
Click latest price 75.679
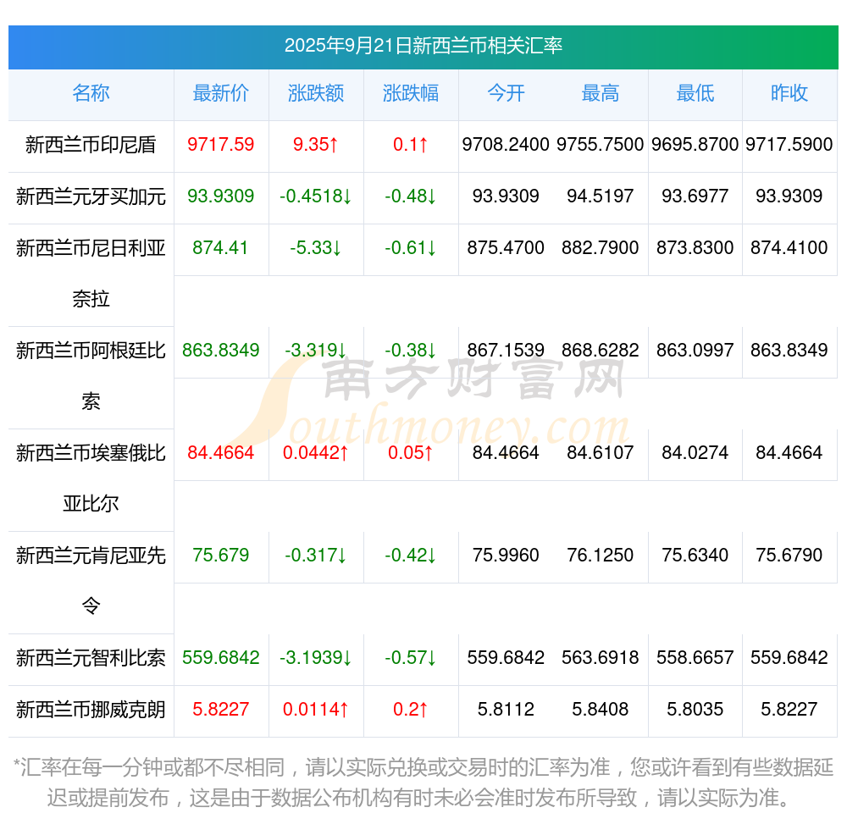220,555
